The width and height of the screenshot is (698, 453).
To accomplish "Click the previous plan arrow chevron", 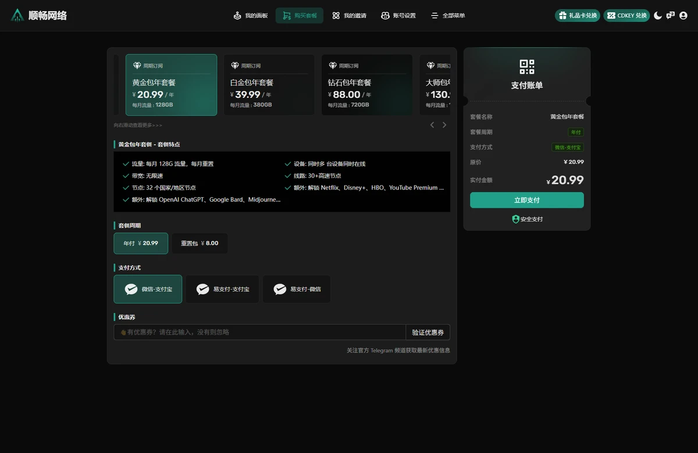I will (x=432, y=125).
